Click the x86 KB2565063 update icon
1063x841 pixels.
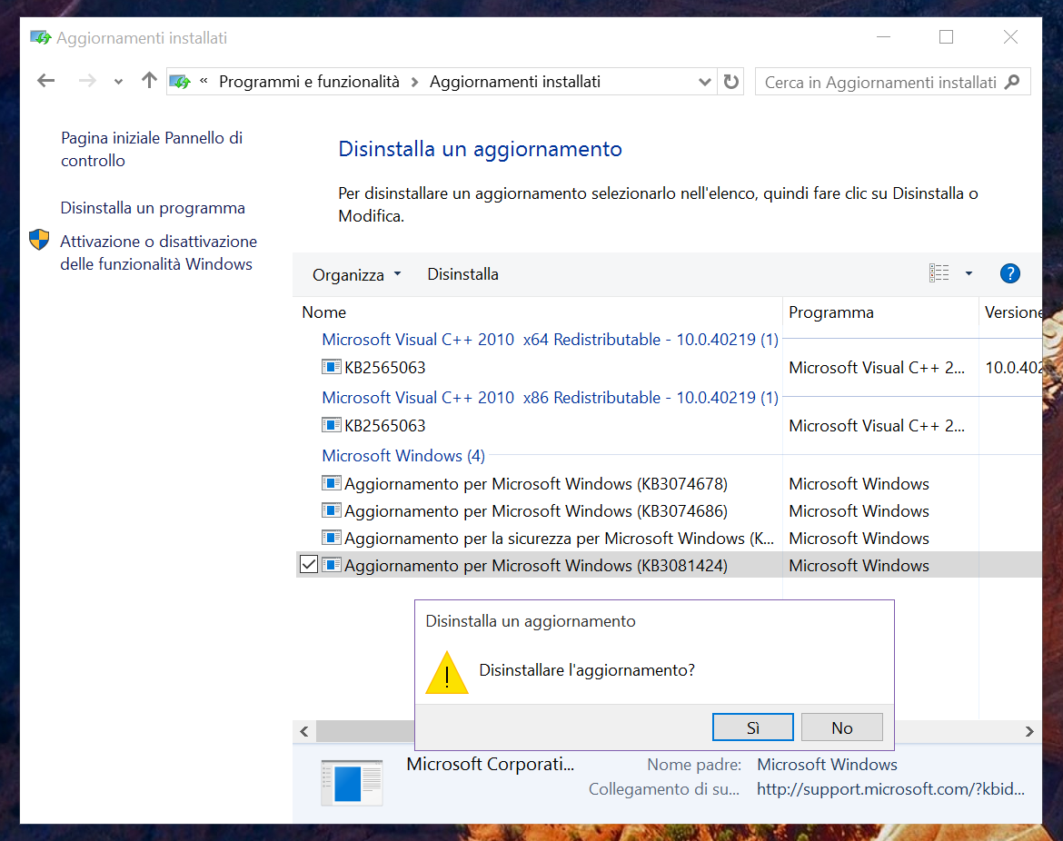pos(331,425)
